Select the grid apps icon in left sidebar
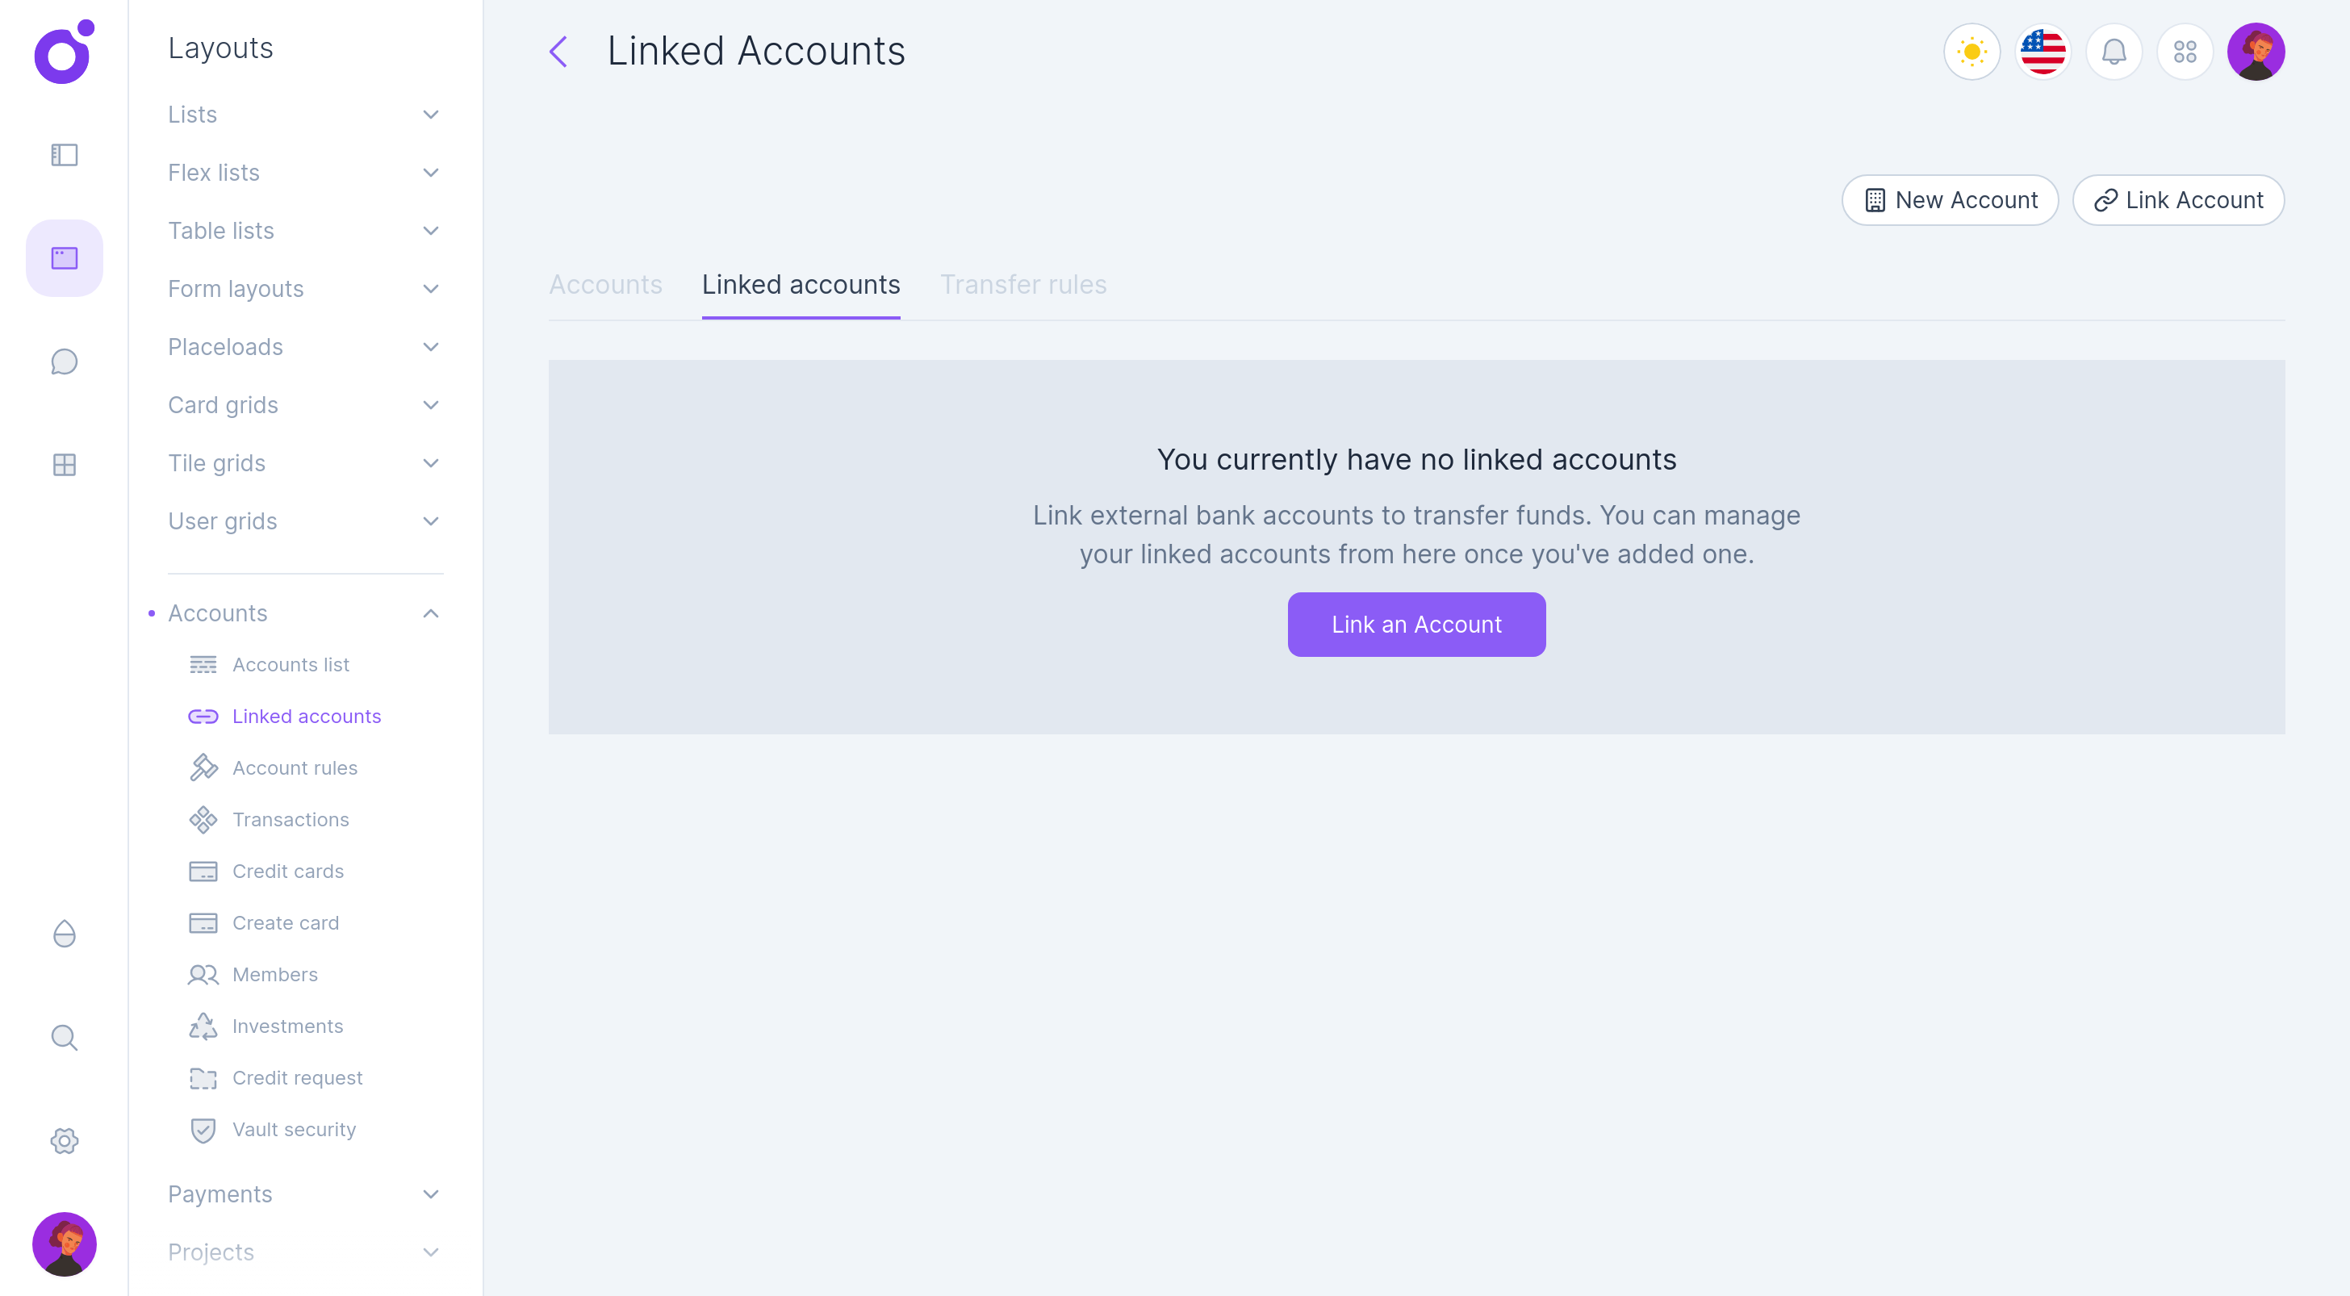Image resolution: width=2350 pixels, height=1296 pixels. point(64,464)
